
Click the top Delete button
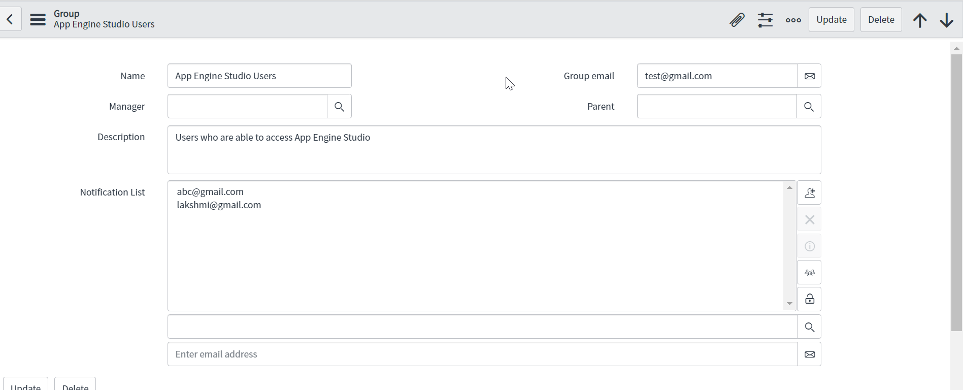(881, 20)
